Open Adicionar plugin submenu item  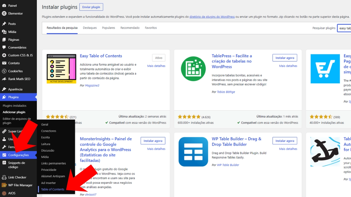14,112
